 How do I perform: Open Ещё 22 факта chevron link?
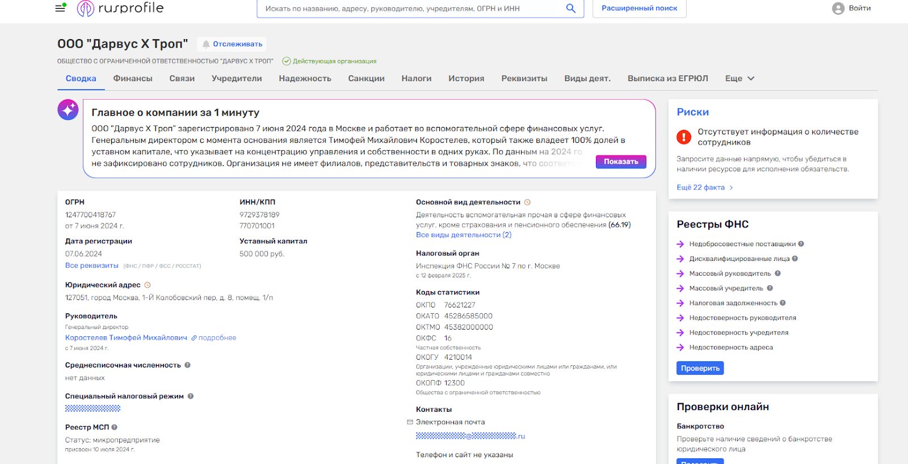[705, 188]
